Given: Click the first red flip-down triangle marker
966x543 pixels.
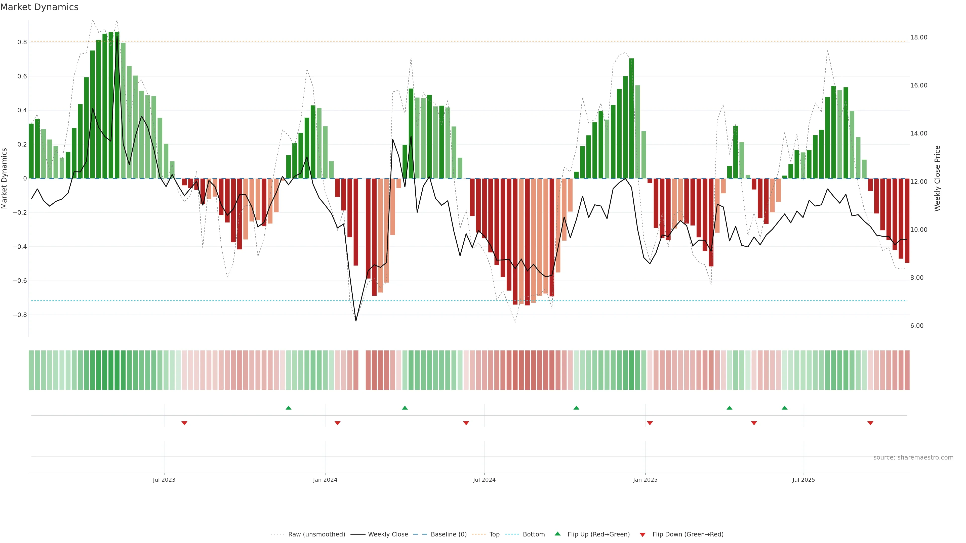Looking at the screenshot, I should 184,423.
